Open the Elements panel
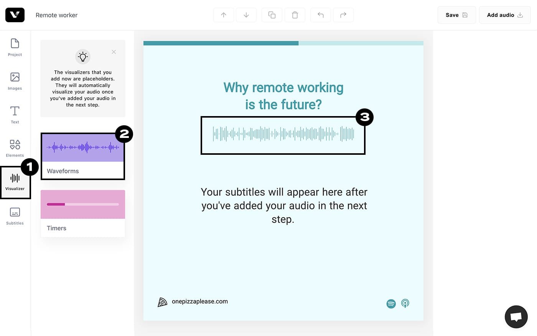Image resolution: width=537 pixels, height=336 pixels. pyautogui.click(x=15, y=149)
